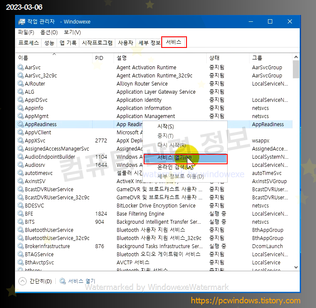Click the gear icon beside AppIDSvc
Viewport: 316px width, 308px height.
20,100
